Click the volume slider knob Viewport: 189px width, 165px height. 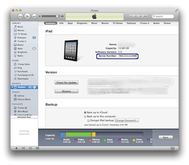(x=57, y=16)
